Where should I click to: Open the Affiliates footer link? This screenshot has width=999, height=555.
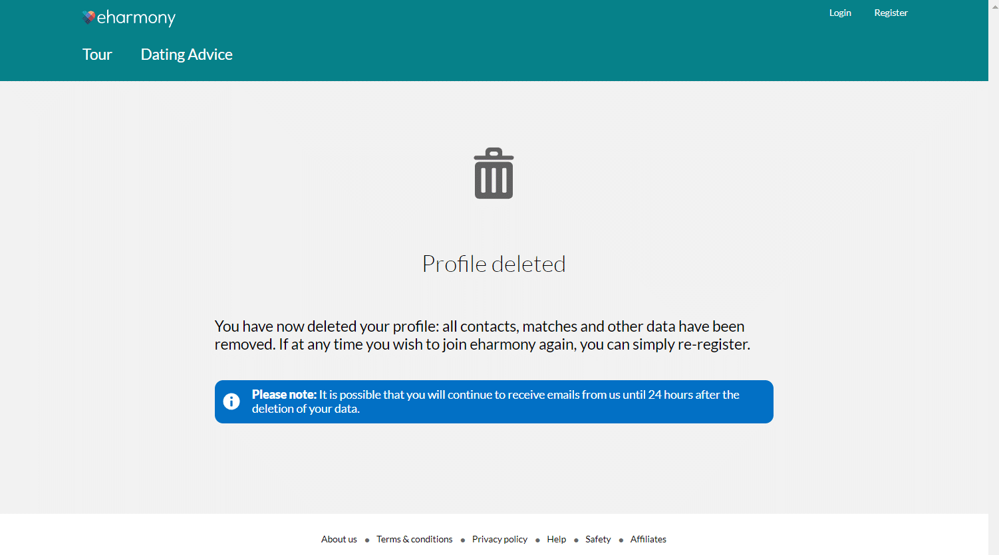[x=648, y=539]
